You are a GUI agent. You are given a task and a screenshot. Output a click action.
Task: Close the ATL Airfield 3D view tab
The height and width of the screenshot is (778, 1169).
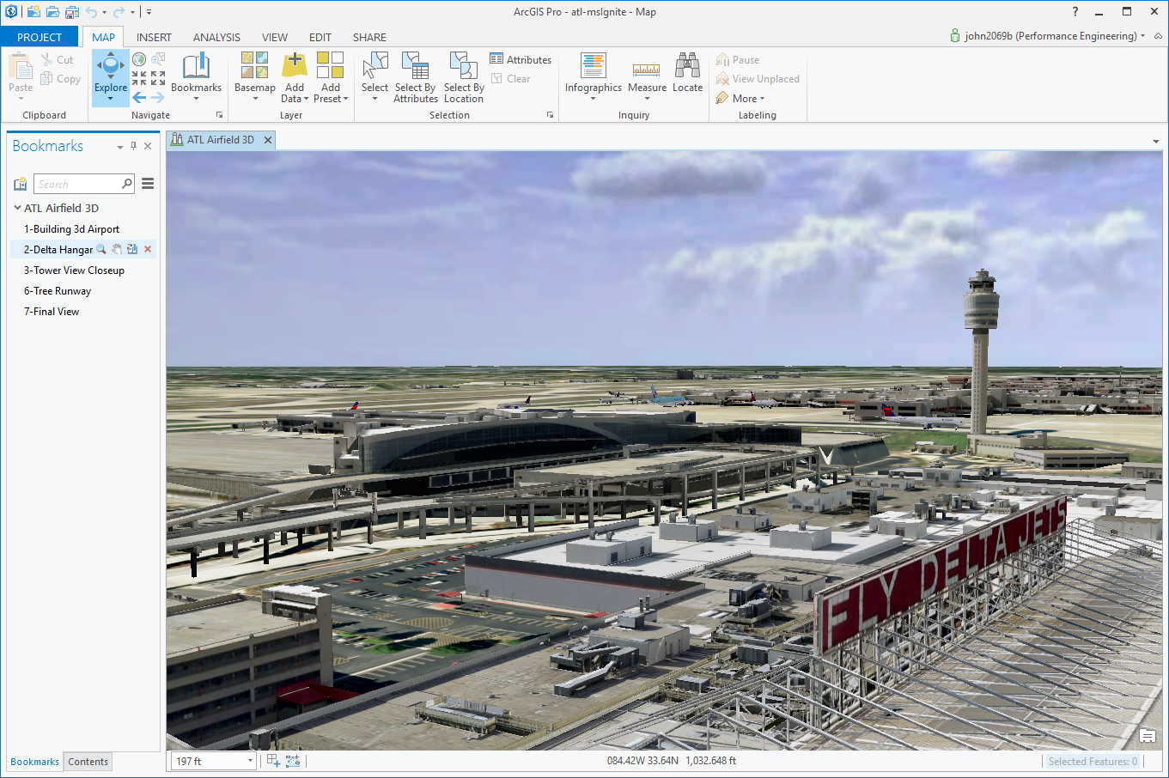[x=268, y=140]
